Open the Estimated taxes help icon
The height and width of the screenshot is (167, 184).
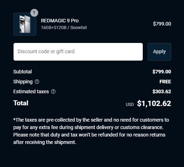tap(53, 91)
